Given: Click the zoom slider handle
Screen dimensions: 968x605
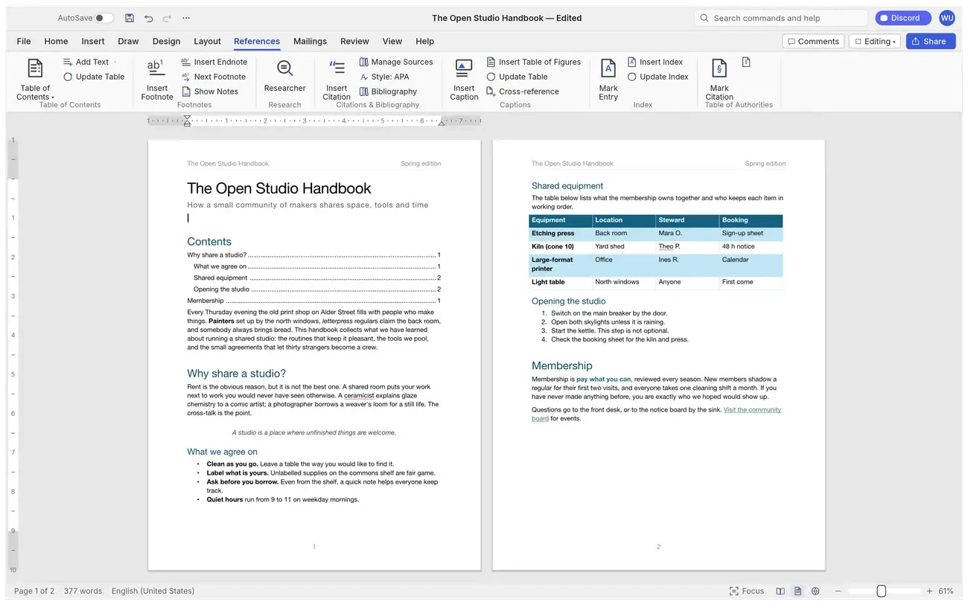Looking at the screenshot, I should pyautogui.click(x=881, y=591).
